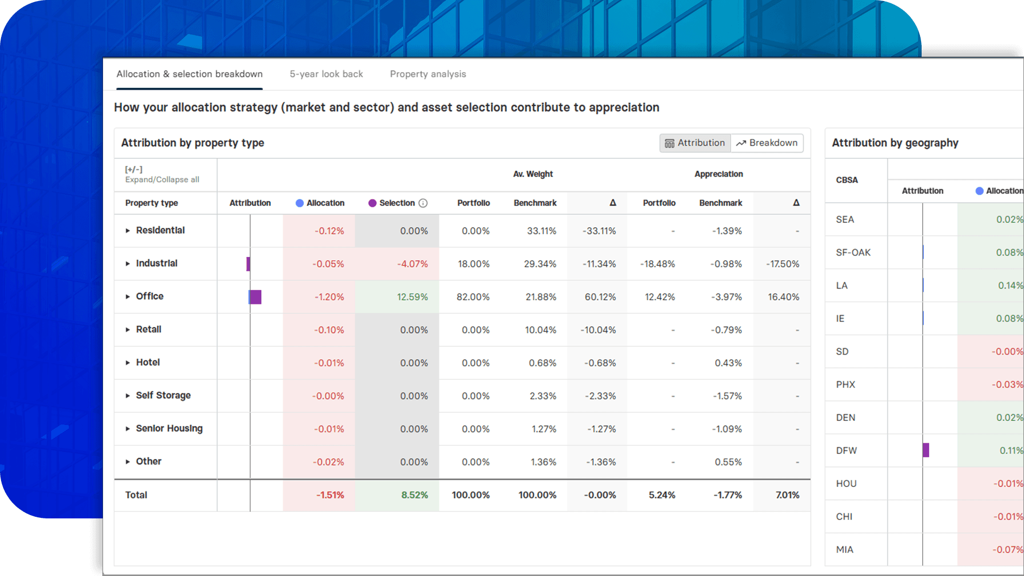1024x576 pixels.
Task: Click the purple attribution bar next to Office
Action: pos(256,297)
